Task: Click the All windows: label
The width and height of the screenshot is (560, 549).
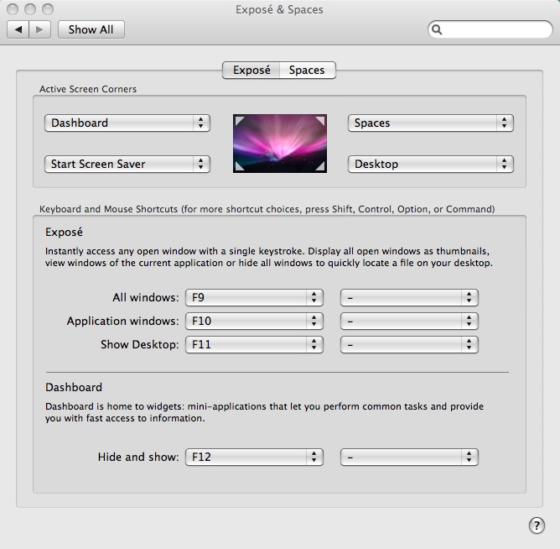Action: pyautogui.click(x=146, y=297)
